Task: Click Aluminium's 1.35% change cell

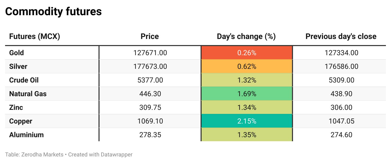Action: (x=247, y=135)
